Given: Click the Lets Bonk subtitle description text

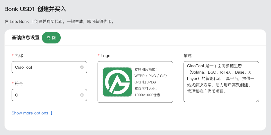Looking at the screenshot, I should click(59, 22).
